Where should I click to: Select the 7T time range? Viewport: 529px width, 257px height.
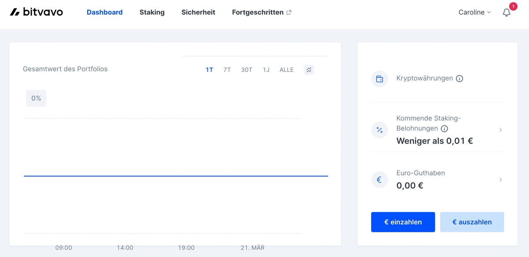tap(227, 70)
